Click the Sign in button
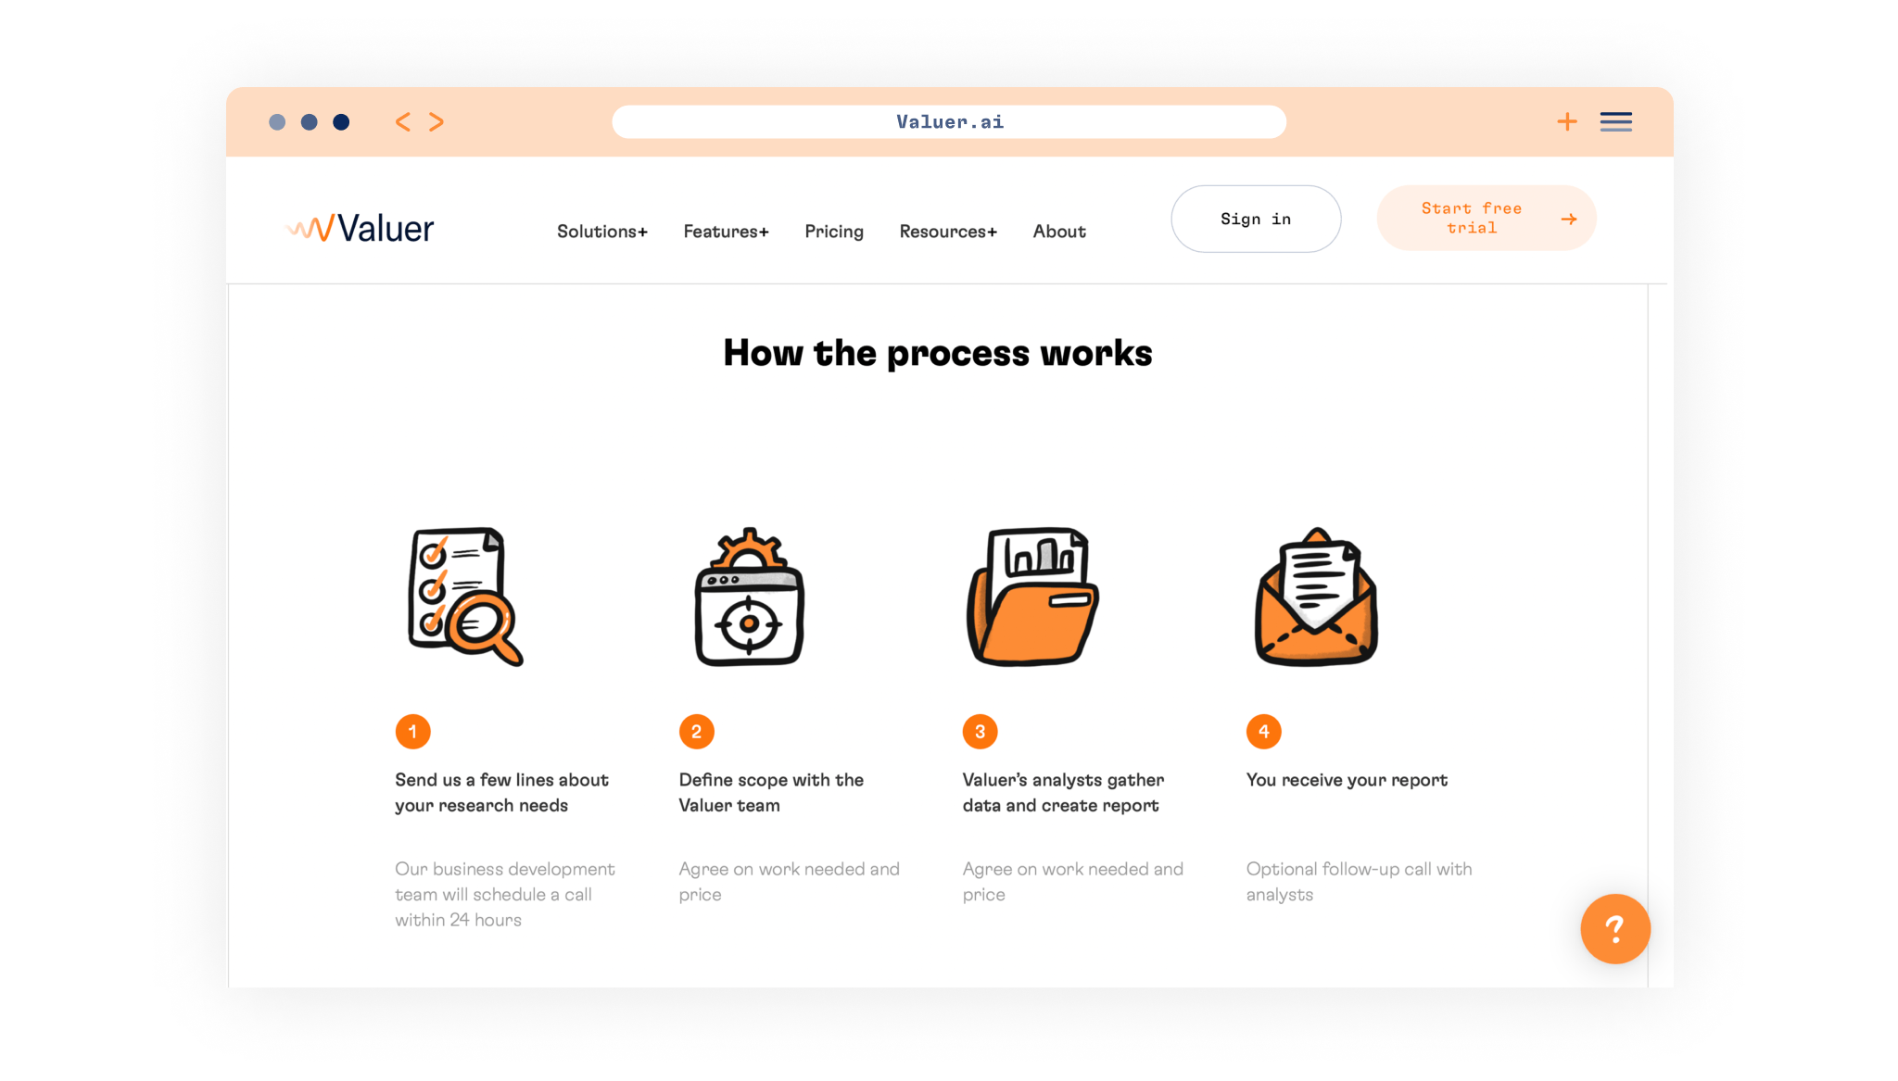This screenshot has height=1081, width=1898. [1255, 219]
